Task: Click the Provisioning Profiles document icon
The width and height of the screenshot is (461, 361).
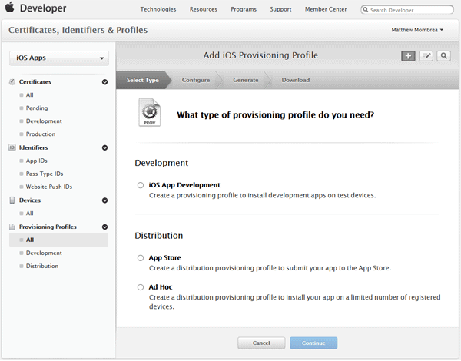Action: pos(12,227)
